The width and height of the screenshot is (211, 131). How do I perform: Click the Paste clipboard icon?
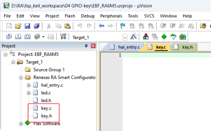tap(68, 26)
